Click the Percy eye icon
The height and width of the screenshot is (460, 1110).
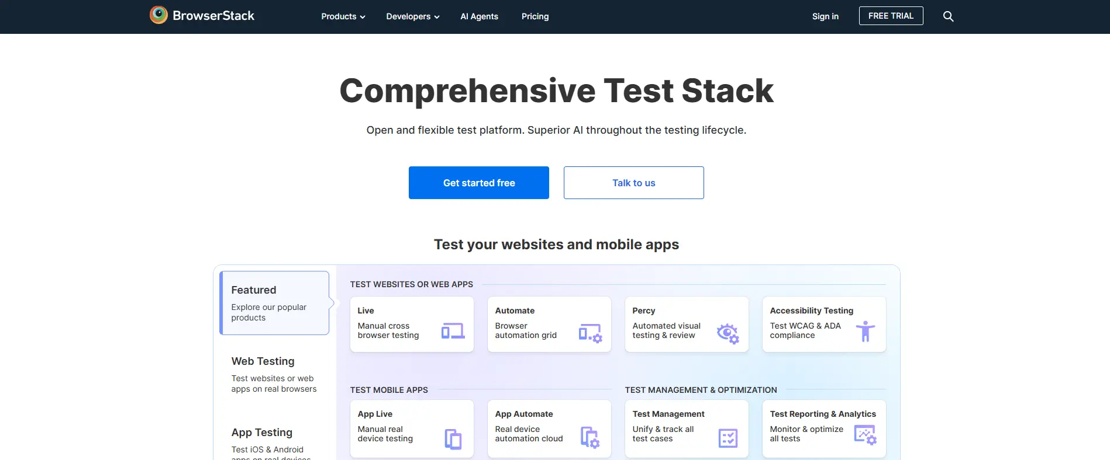pos(728,333)
